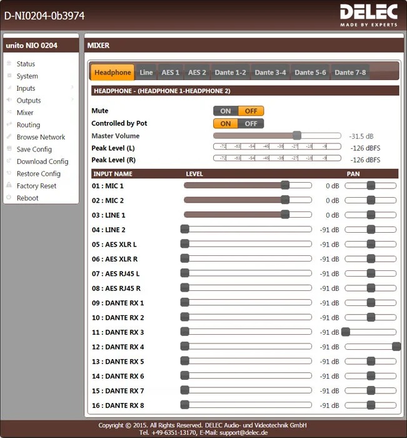Click the Reboot link
This screenshot has width=407, height=438.
pos(28,198)
